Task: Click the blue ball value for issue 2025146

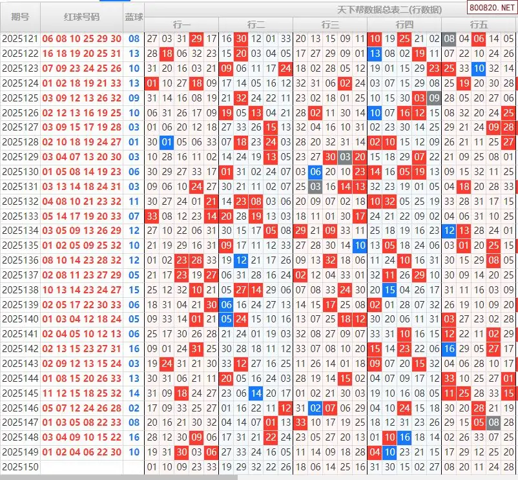Action: pyautogui.click(x=134, y=408)
